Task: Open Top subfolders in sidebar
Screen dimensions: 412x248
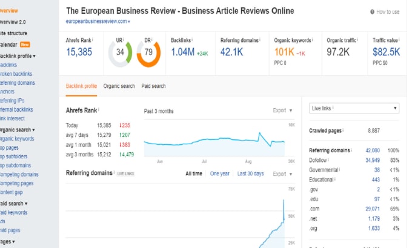Action: pos(14,156)
